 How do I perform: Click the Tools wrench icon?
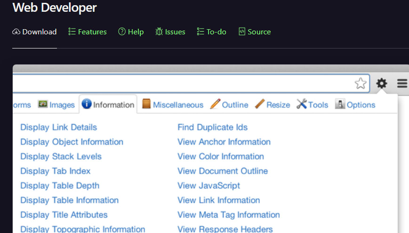point(302,104)
